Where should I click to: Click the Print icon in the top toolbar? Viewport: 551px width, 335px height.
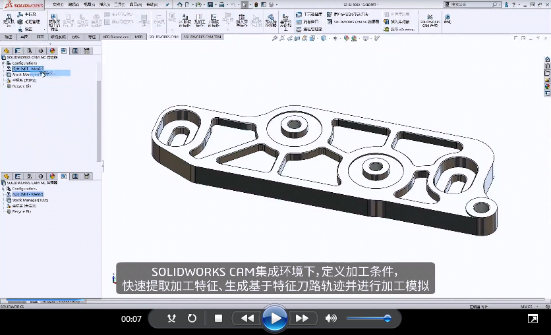click(x=221, y=5)
